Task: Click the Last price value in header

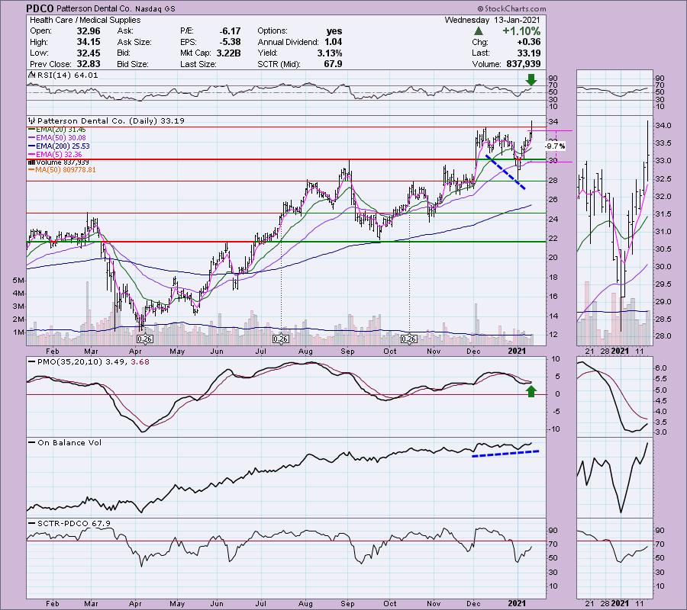Action: pos(529,53)
